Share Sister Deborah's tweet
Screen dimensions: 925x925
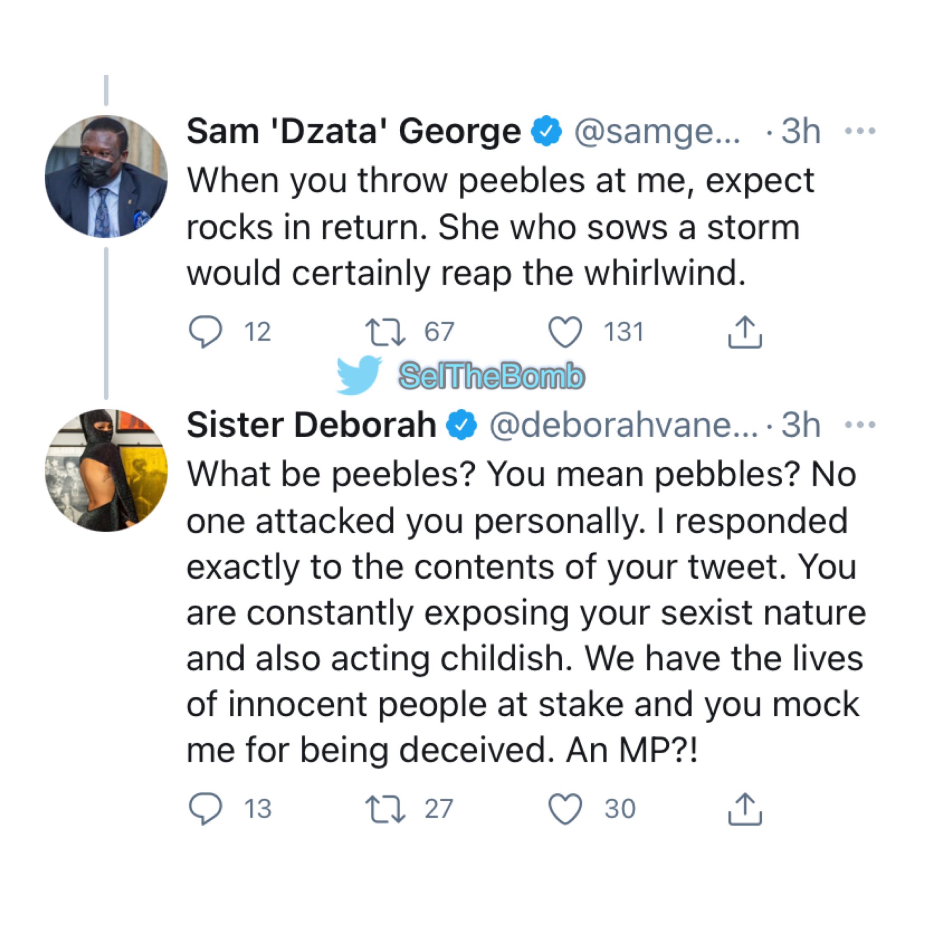[745, 808]
